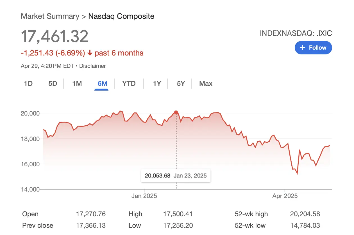Click the Nasdaq Composite title
This screenshot has width=354, height=235.
click(x=121, y=16)
